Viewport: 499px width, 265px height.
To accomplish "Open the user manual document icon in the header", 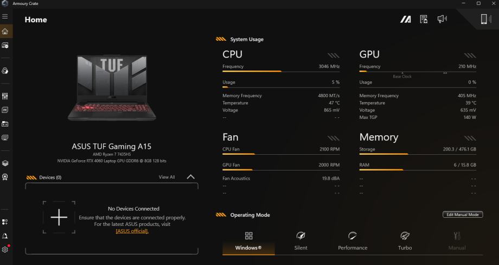I will (424, 20).
